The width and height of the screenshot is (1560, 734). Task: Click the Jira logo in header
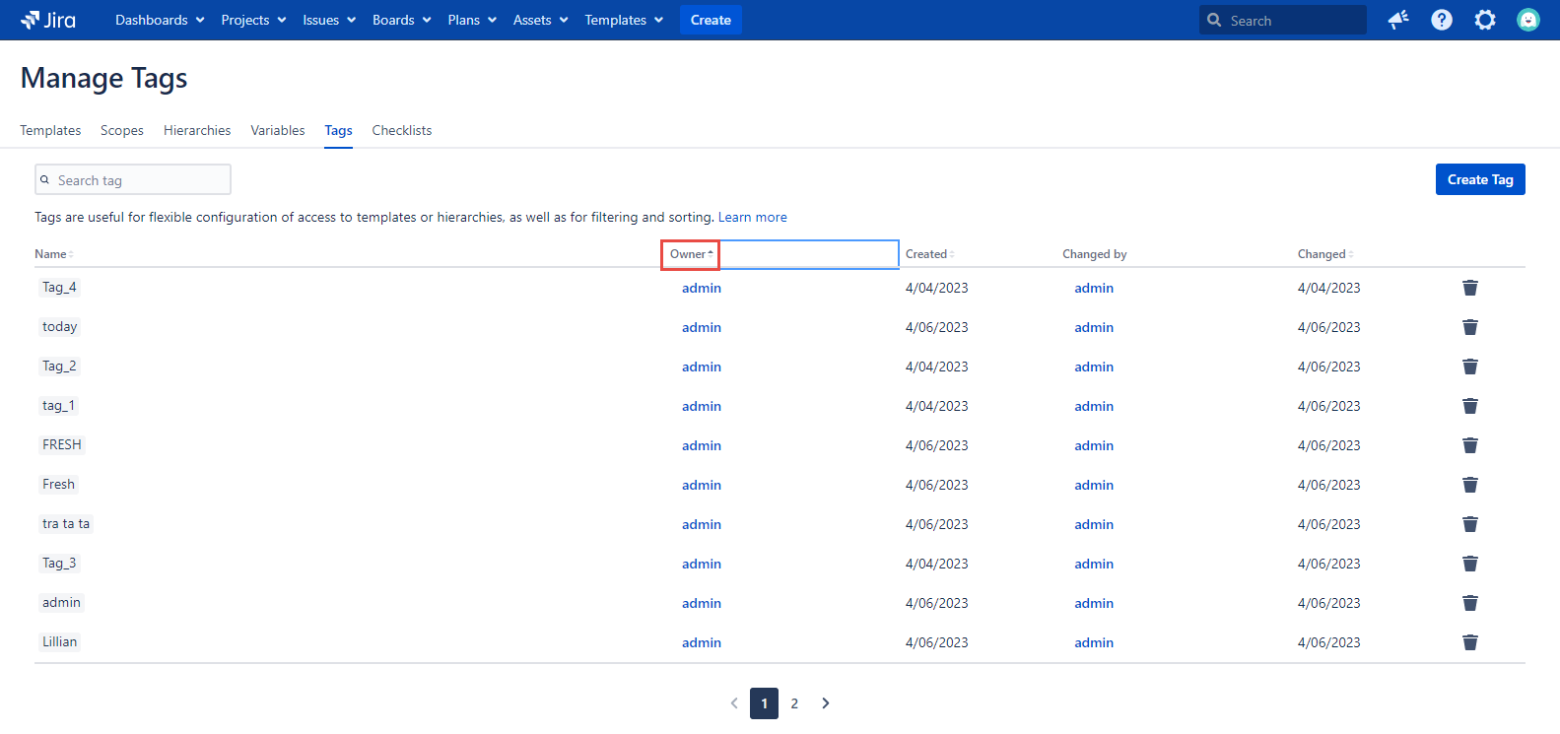[48, 20]
